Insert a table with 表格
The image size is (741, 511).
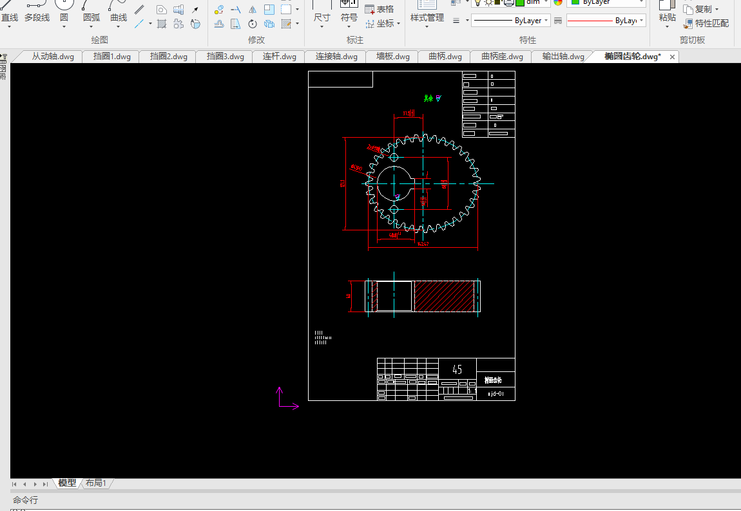[x=380, y=10]
